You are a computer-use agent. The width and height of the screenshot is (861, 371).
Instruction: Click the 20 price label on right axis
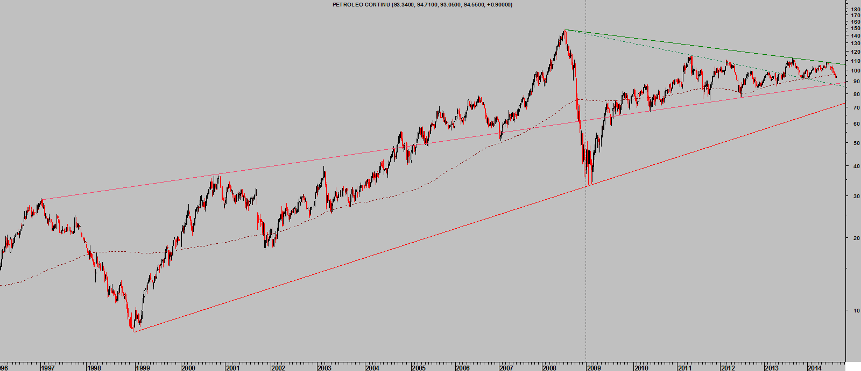click(x=852, y=238)
